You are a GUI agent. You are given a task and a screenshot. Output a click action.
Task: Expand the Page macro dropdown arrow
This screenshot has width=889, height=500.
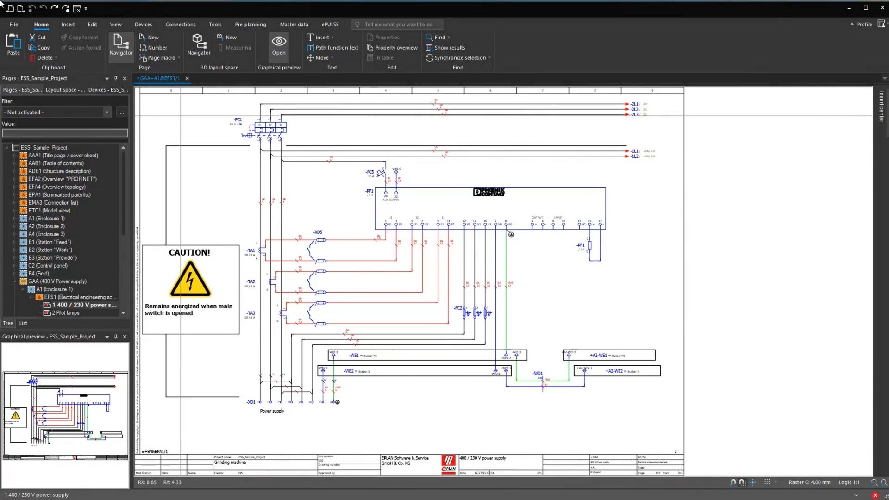[180, 57]
